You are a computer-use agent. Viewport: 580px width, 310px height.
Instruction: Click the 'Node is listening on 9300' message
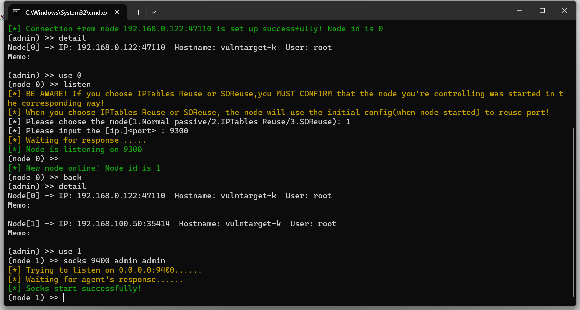75,149
